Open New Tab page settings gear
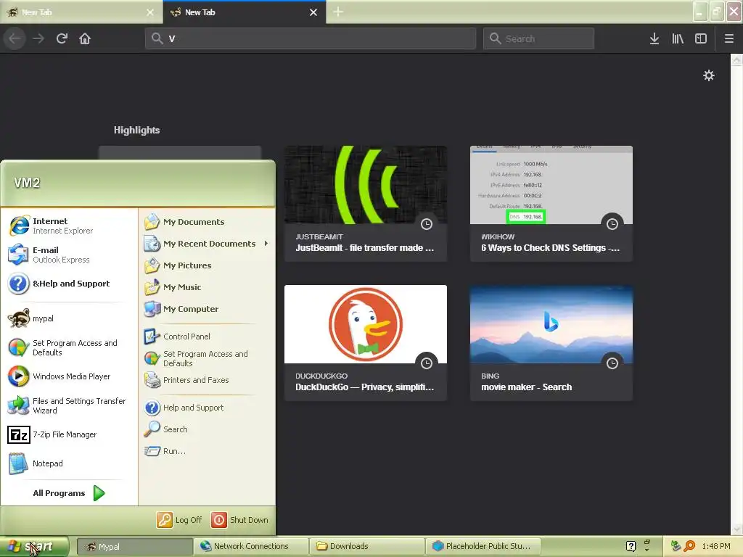The image size is (743, 557). pos(708,75)
